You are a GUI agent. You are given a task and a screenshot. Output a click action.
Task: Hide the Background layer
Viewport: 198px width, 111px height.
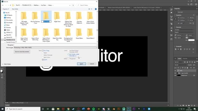(x=175, y=76)
